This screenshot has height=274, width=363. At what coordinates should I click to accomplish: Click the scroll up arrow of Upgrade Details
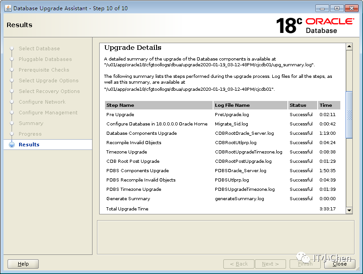click(349, 47)
